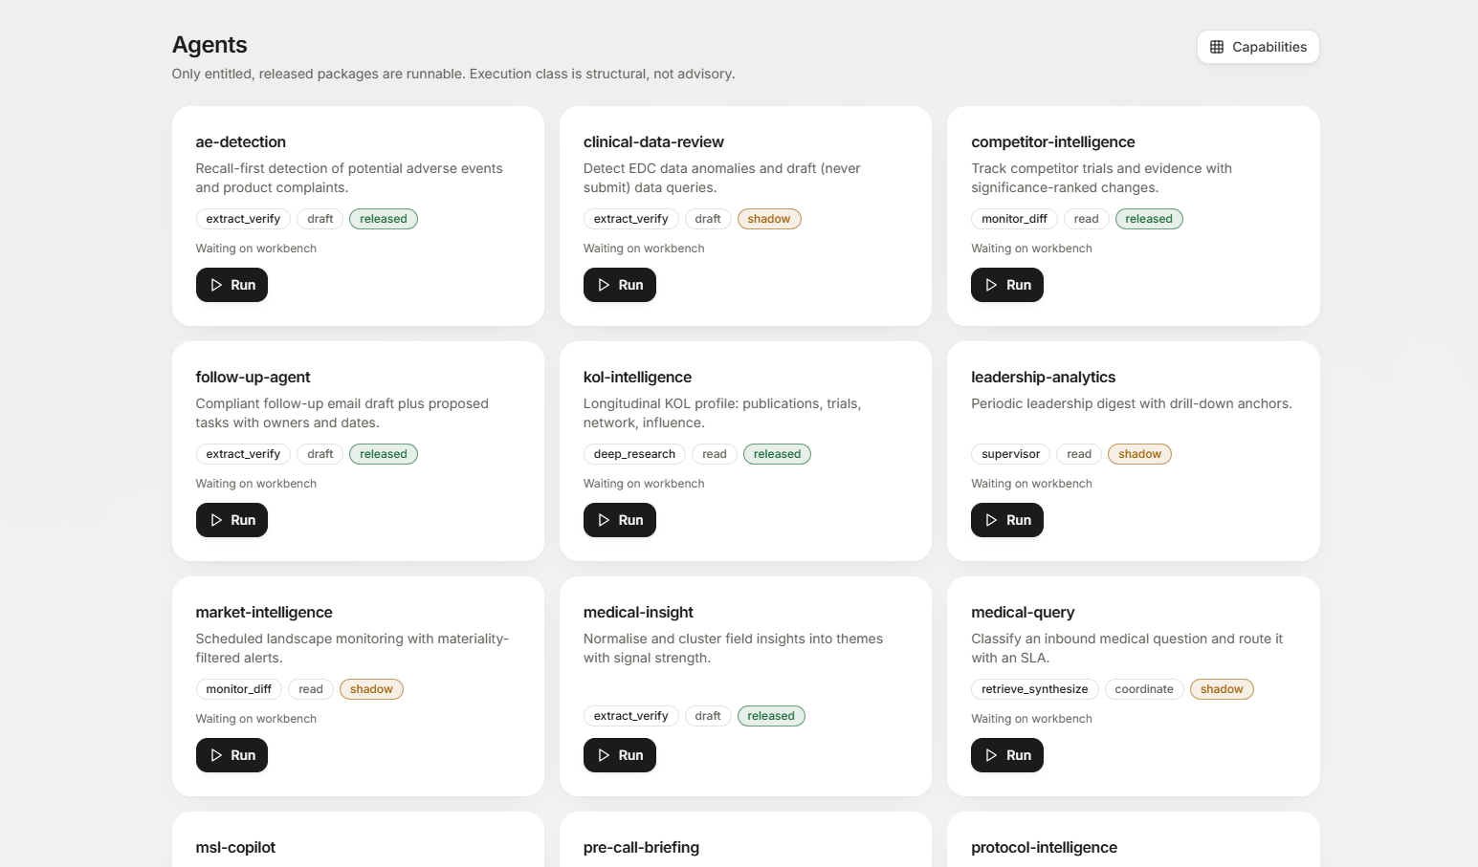Start the medical-insight agent run
Screen dimensions: 1478x867
[620, 755]
